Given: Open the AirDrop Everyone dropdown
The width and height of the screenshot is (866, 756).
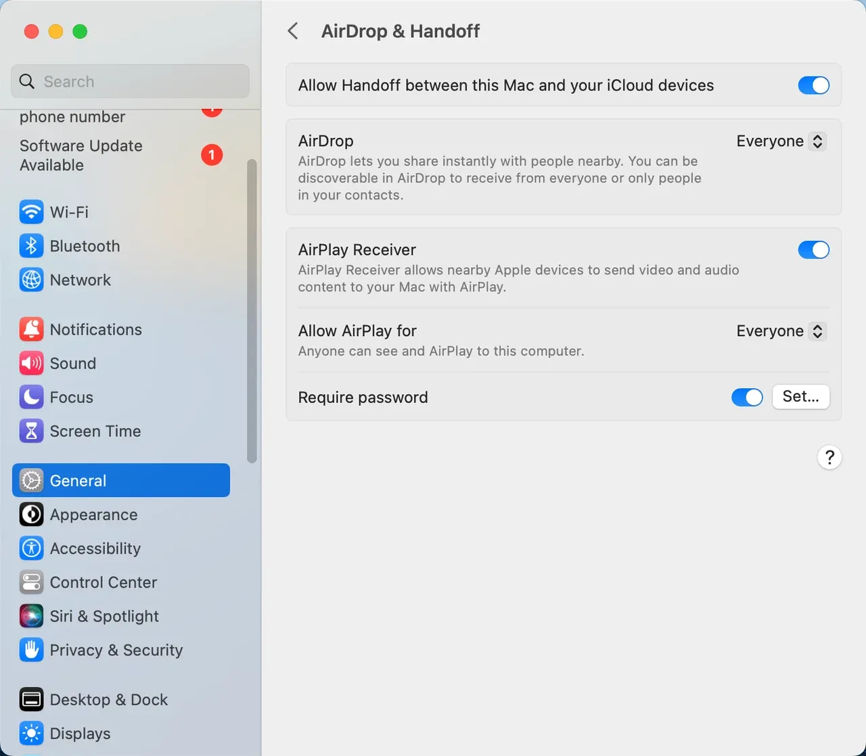Looking at the screenshot, I should click(x=781, y=141).
